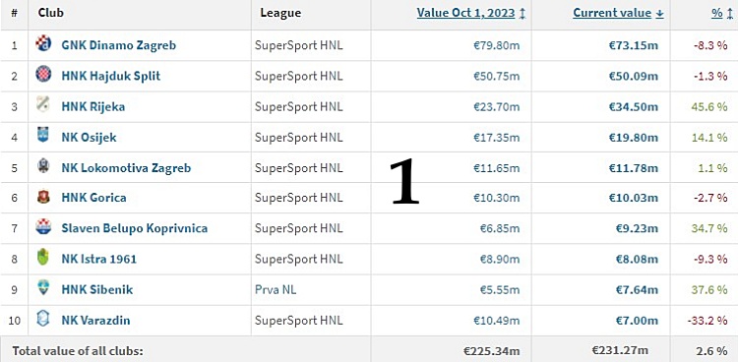
Task: Click the HNK Sibenik club crest
Action: coord(43,287)
